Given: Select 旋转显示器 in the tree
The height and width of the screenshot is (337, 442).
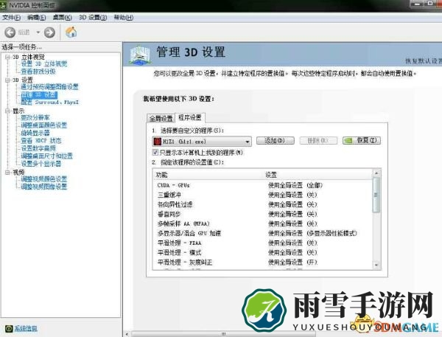Looking at the screenshot, I should 35,133.
